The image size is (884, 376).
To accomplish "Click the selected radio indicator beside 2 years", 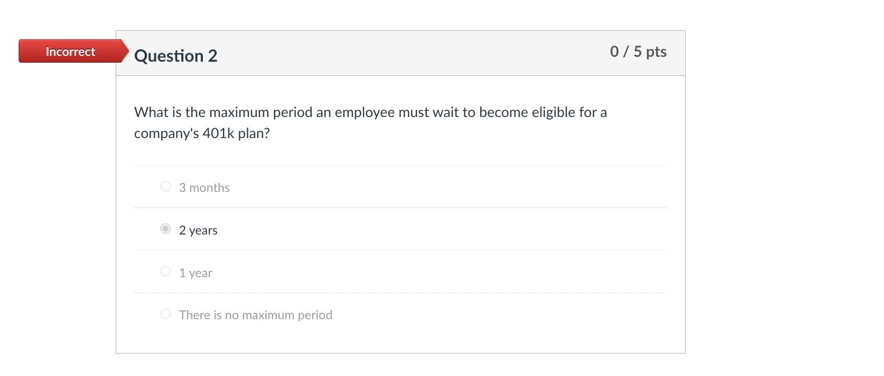I will click(165, 229).
